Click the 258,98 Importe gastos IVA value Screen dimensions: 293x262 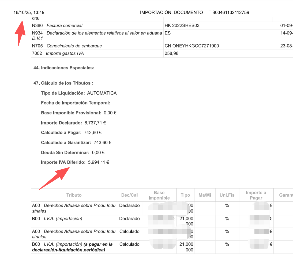click(172, 53)
